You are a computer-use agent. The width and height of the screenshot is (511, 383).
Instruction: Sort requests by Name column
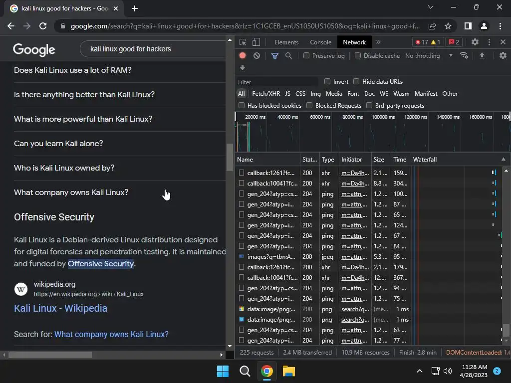[x=267, y=160]
